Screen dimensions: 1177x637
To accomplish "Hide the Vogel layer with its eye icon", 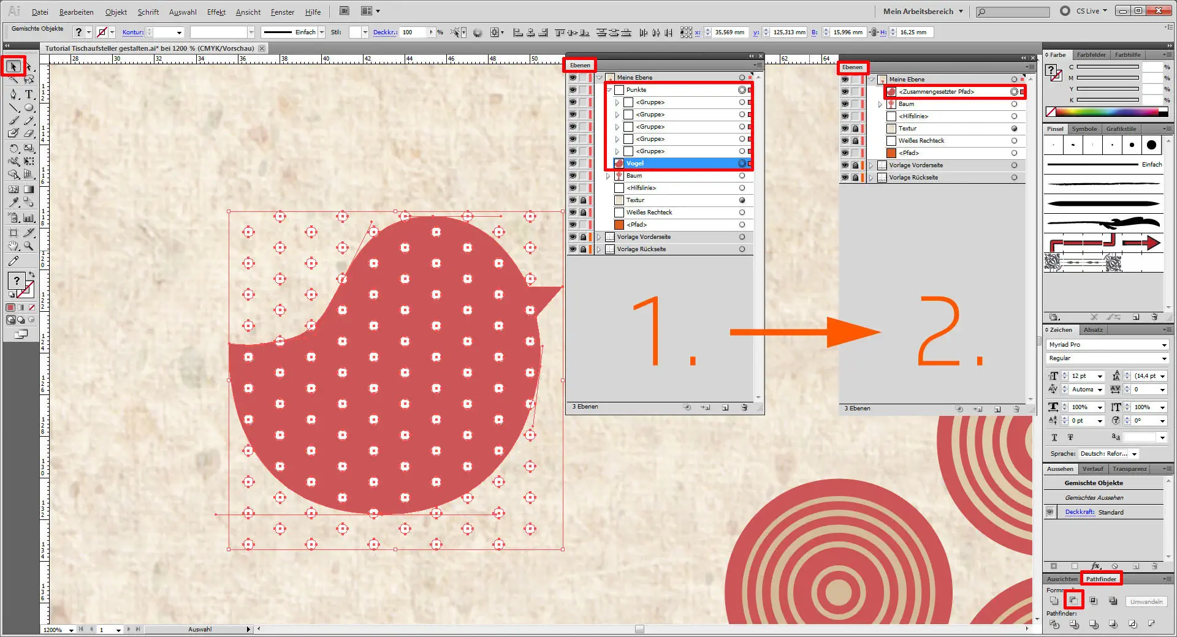I will [x=573, y=164].
